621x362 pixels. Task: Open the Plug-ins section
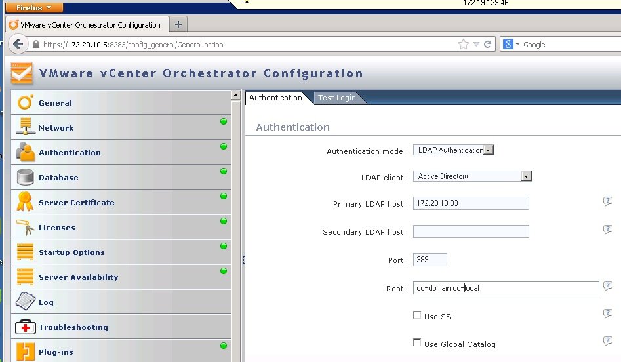pos(121,352)
